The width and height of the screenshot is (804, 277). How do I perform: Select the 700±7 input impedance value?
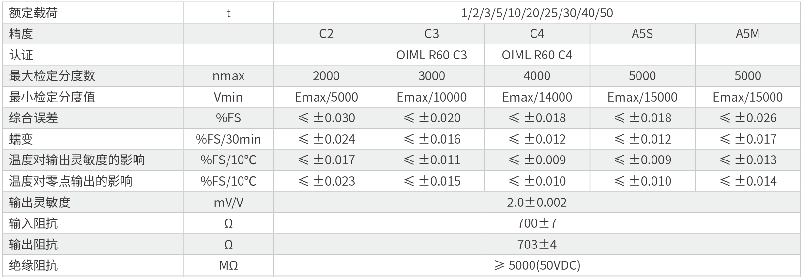[x=537, y=223]
